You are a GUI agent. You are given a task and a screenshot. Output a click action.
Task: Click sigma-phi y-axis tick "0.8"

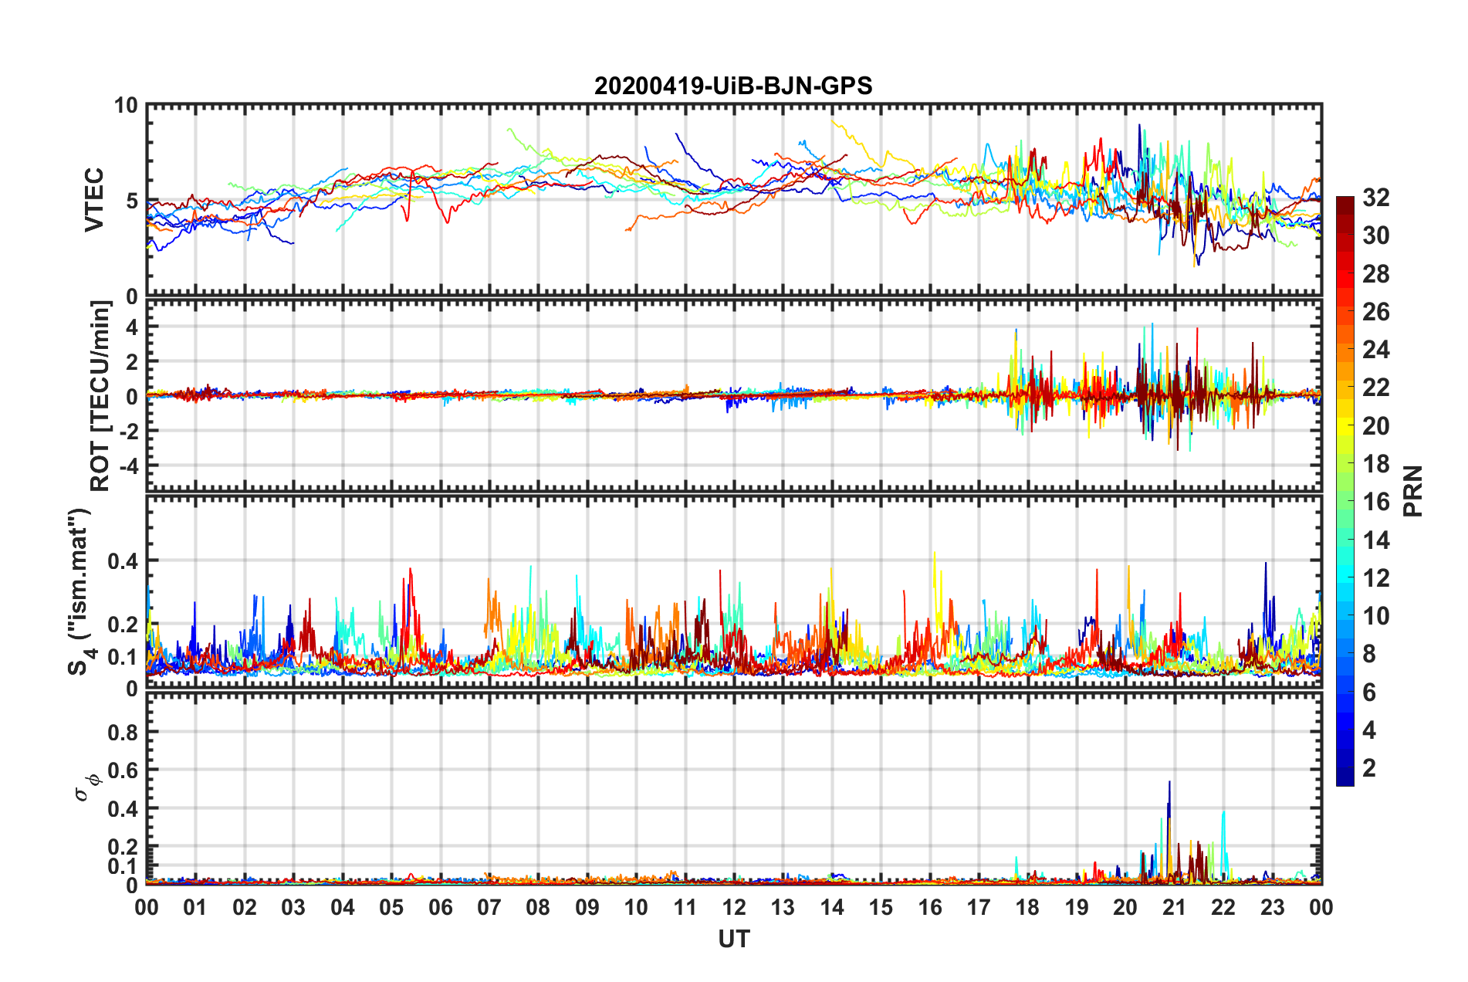click(123, 732)
